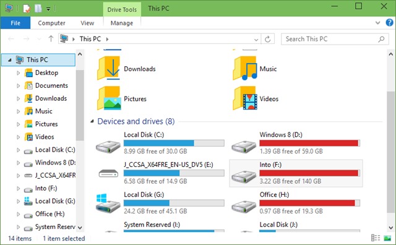Click the breadcrumb arrow after This PC

(x=107, y=39)
